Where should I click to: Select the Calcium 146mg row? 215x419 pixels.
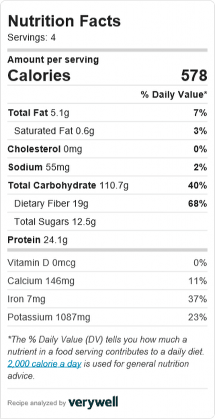pos(107,281)
